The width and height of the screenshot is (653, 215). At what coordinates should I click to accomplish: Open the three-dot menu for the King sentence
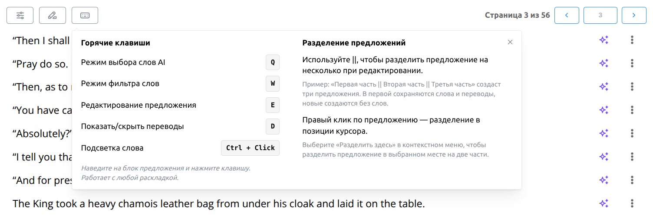pos(632,203)
